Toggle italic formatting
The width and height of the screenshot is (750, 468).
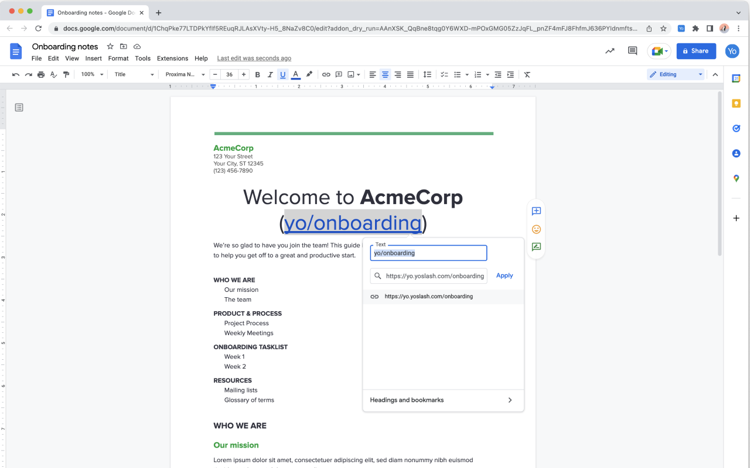[x=270, y=74]
